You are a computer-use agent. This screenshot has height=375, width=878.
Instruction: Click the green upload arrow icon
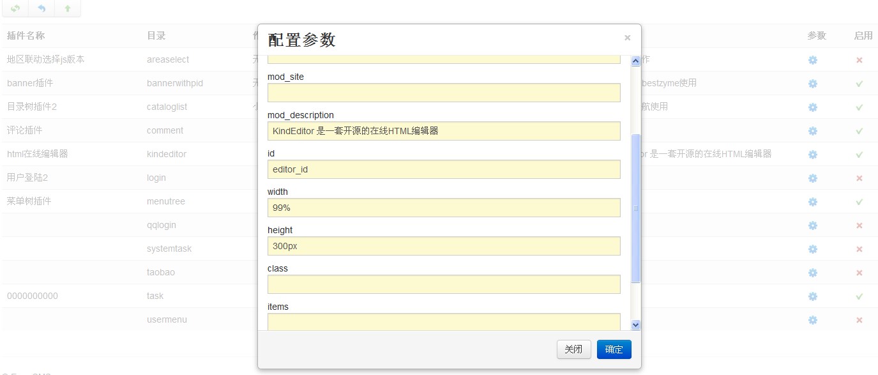68,9
